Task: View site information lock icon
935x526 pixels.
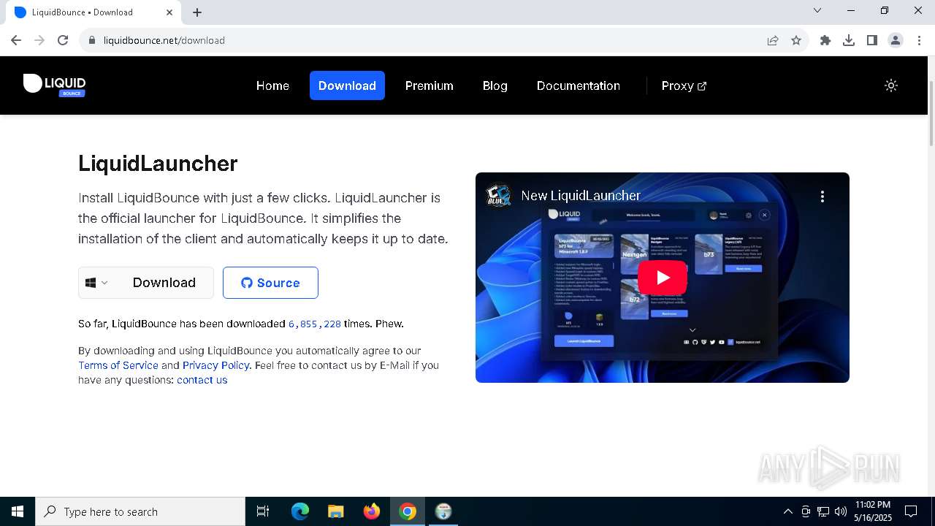Action: pos(91,40)
